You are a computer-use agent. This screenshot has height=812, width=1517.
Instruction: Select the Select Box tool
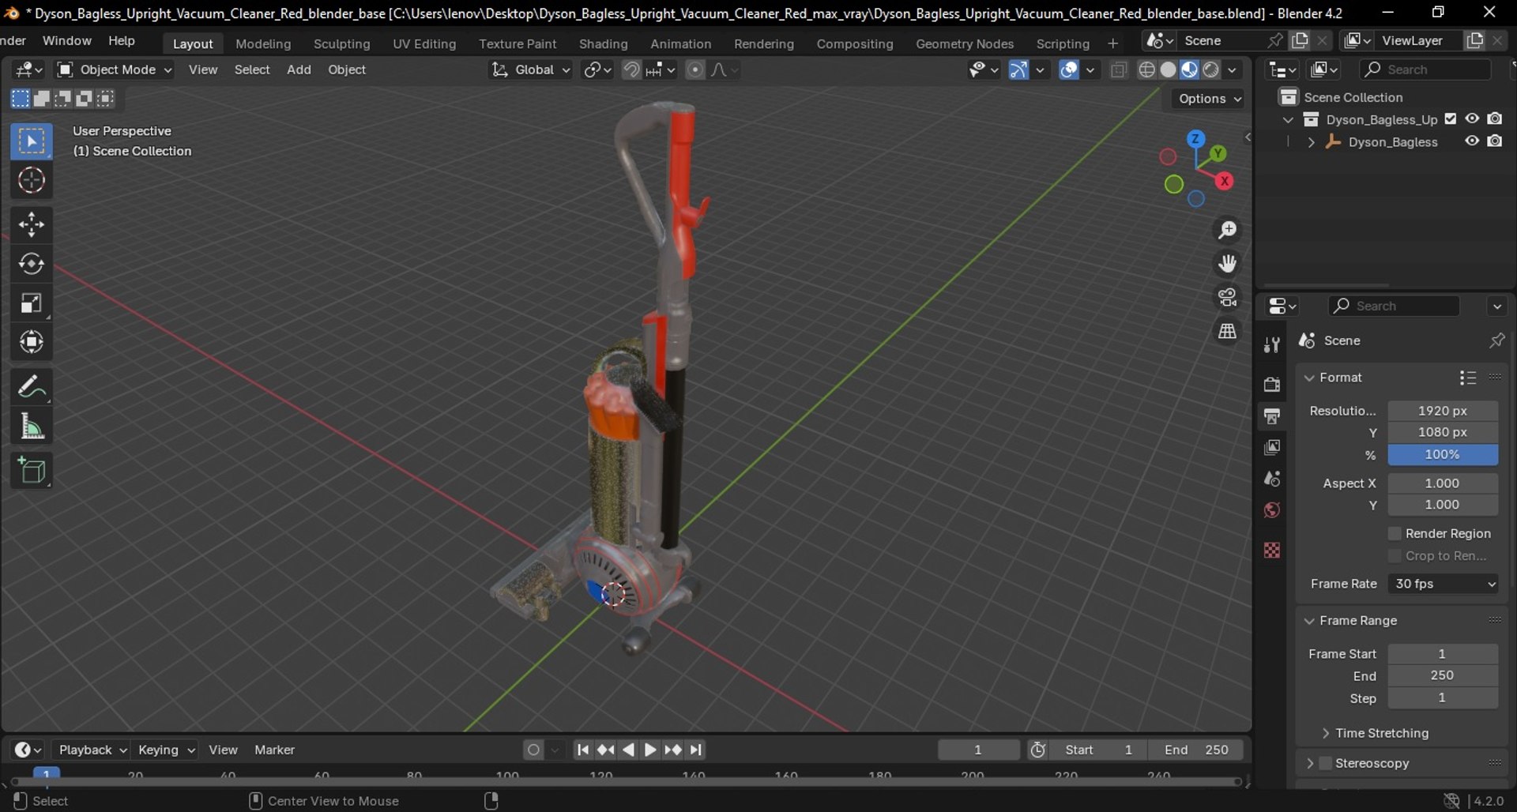(32, 142)
